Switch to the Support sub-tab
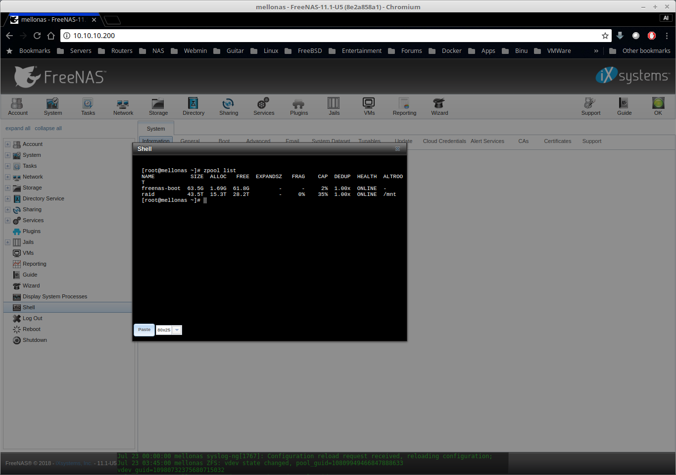 592,141
